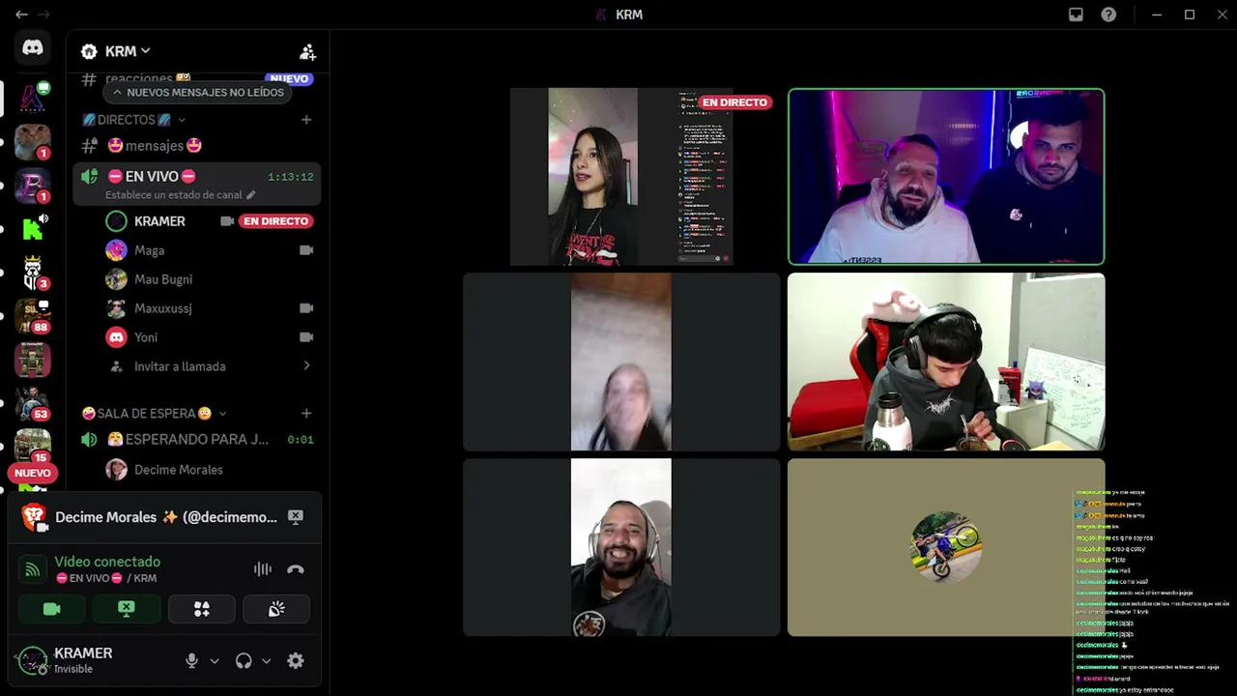This screenshot has width=1237, height=696.
Task: Jump to NUEVOS MENSAJES NO LEÍDOS
Action: (x=198, y=93)
